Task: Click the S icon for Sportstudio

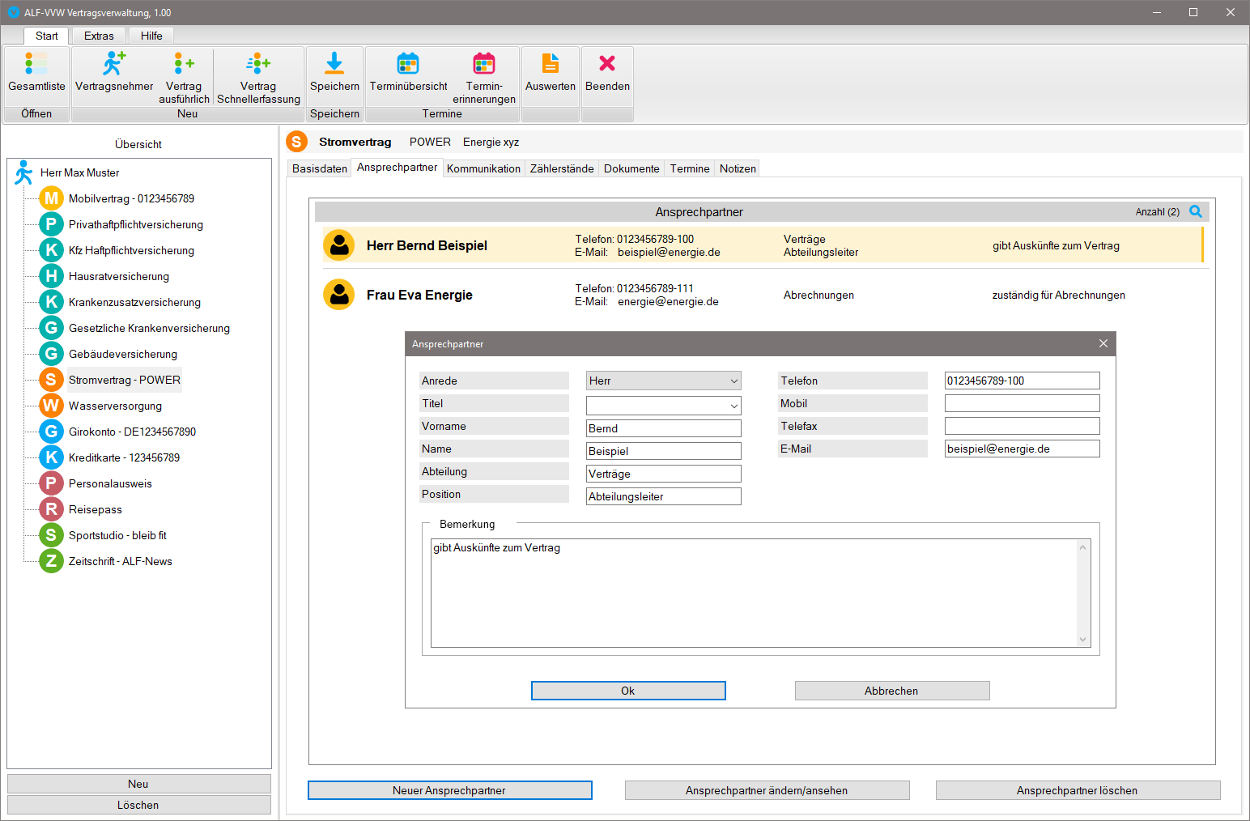Action: 51,535
